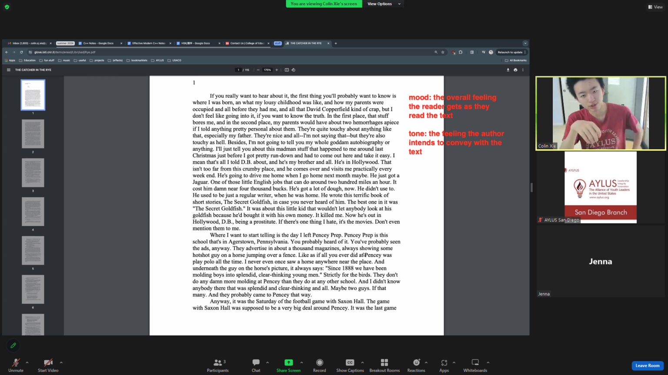This screenshot has height=375, width=668.
Task: Open the Education bookmarks folder
Action: (x=27, y=60)
